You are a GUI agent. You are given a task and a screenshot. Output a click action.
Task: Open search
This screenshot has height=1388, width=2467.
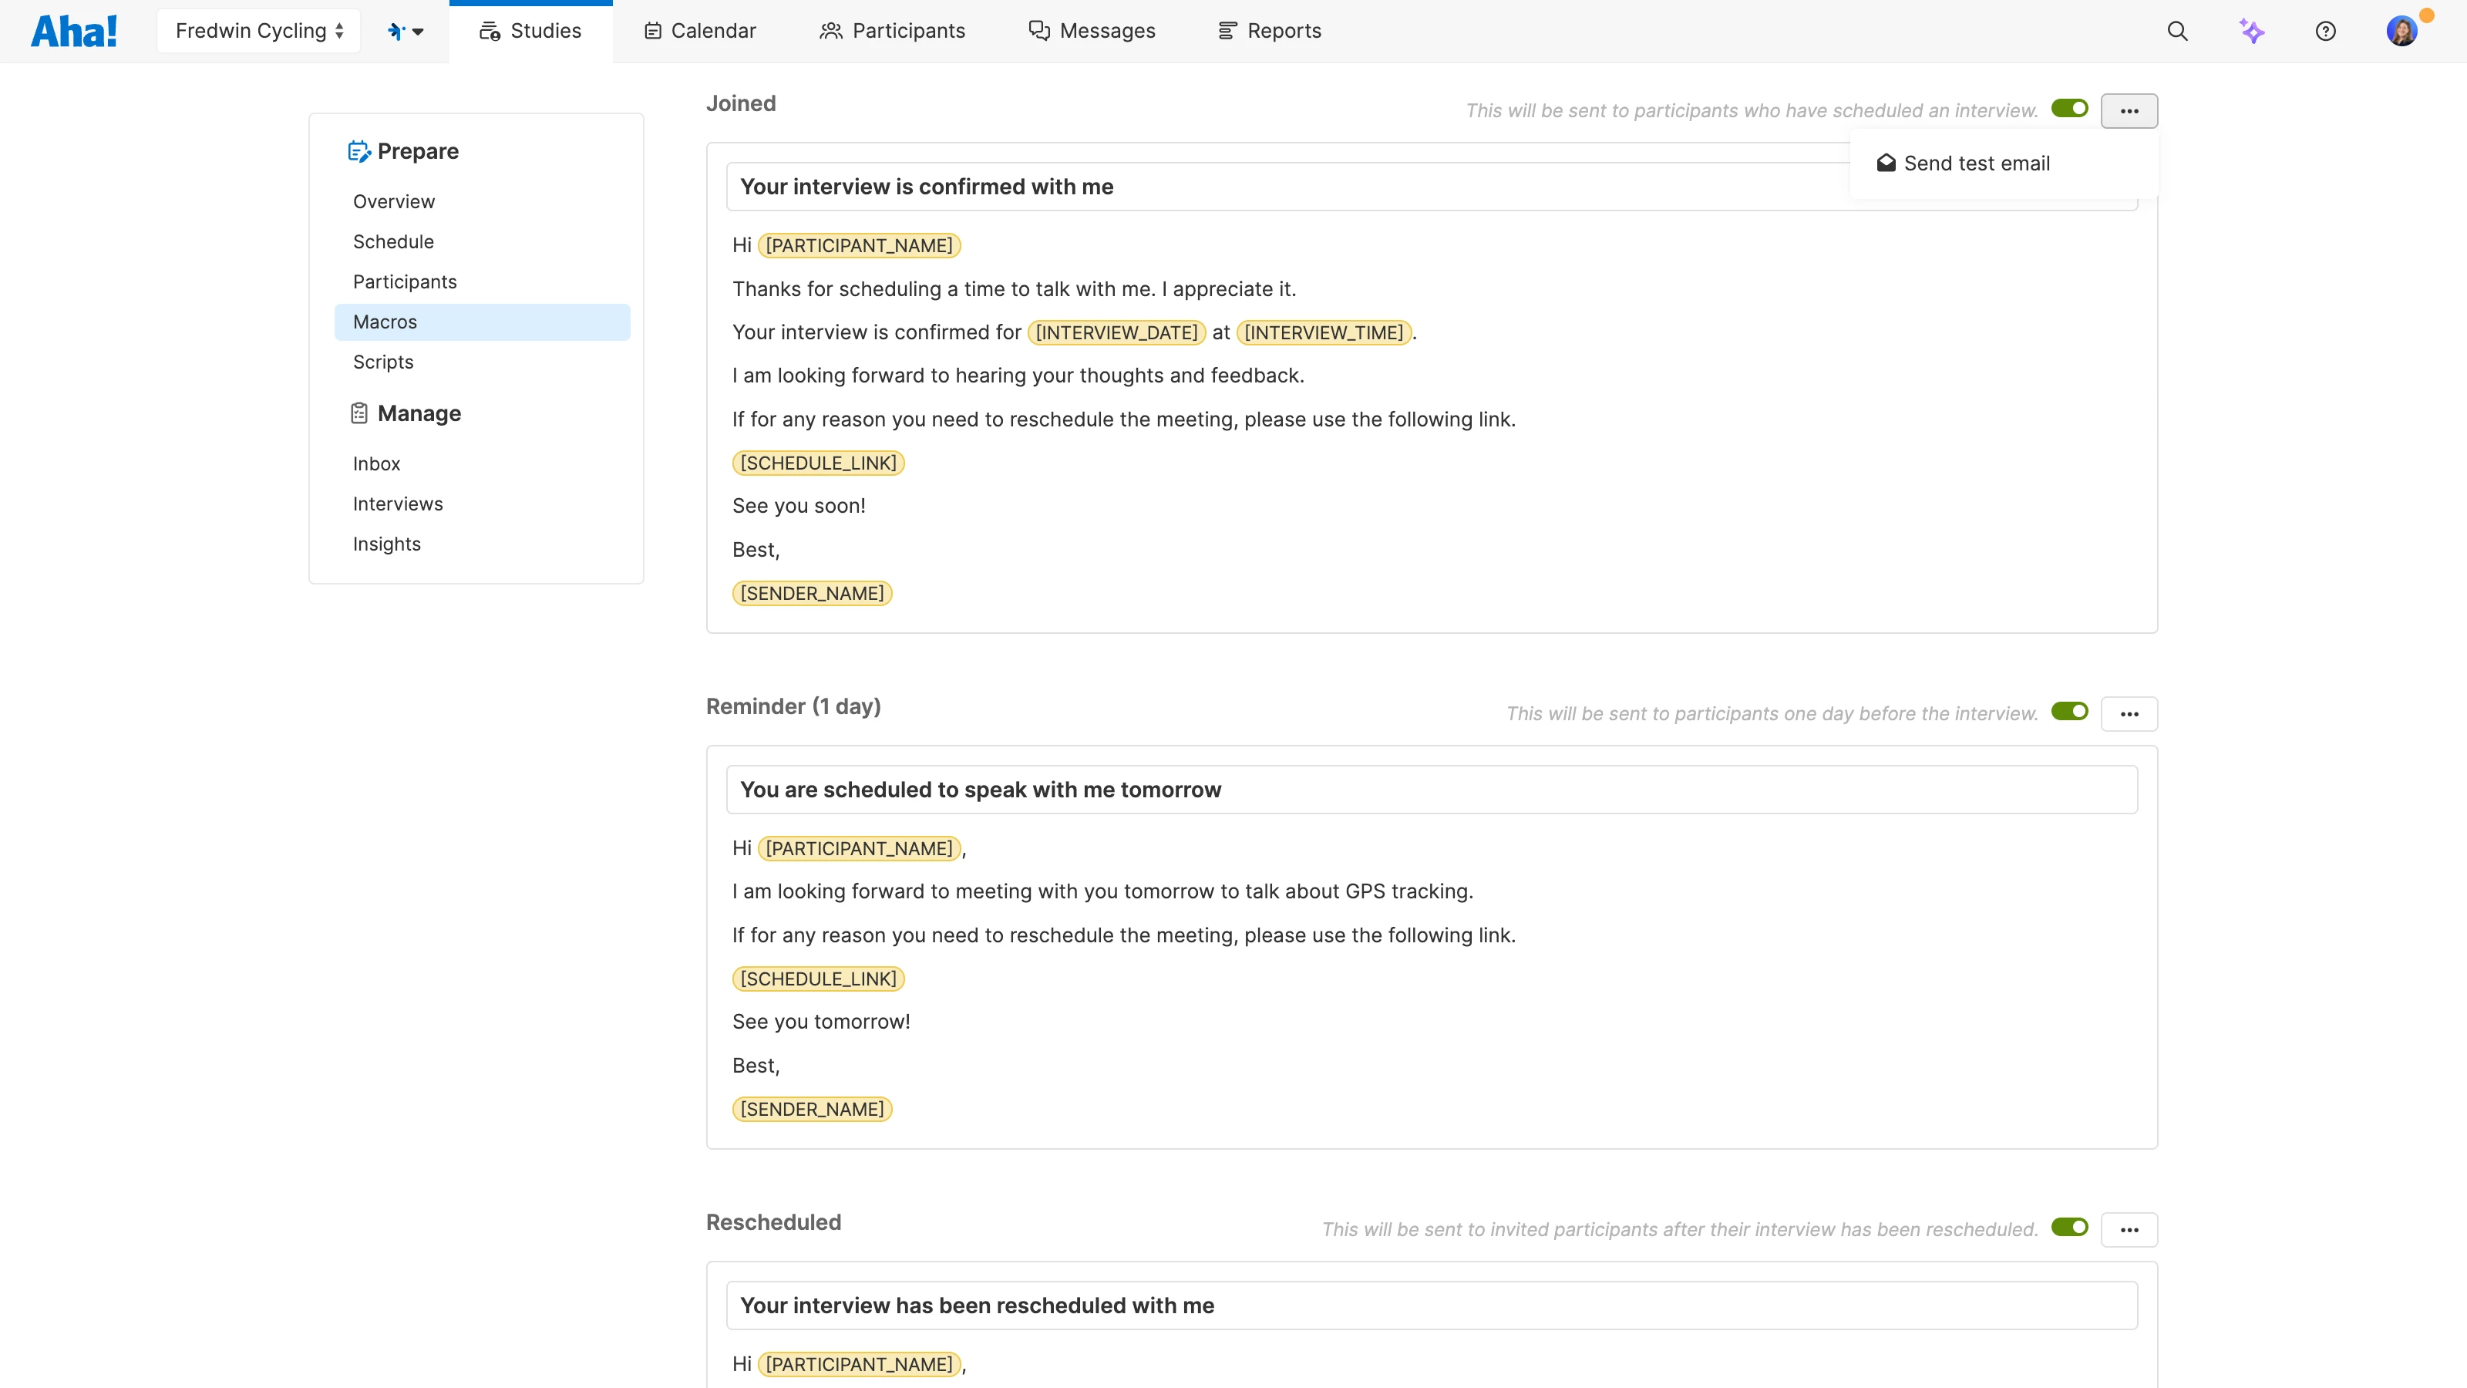tap(2177, 30)
